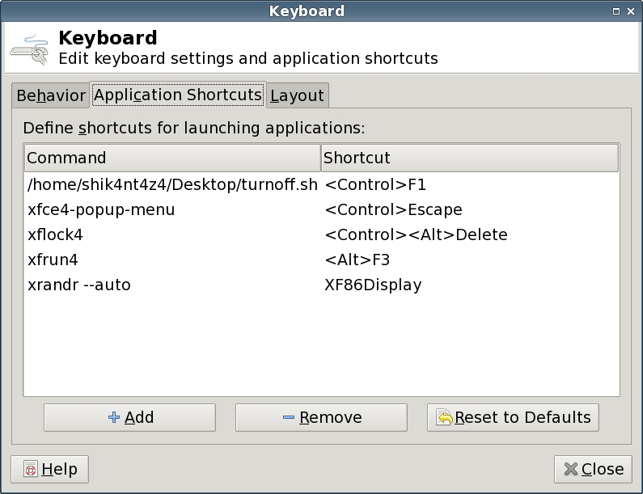Select the xfrun4 command row
The width and height of the screenshot is (643, 494).
tap(53, 260)
